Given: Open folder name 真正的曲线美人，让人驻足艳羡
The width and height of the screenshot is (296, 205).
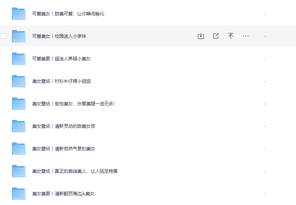Looking at the screenshot, I should pyautogui.click(x=75, y=171).
